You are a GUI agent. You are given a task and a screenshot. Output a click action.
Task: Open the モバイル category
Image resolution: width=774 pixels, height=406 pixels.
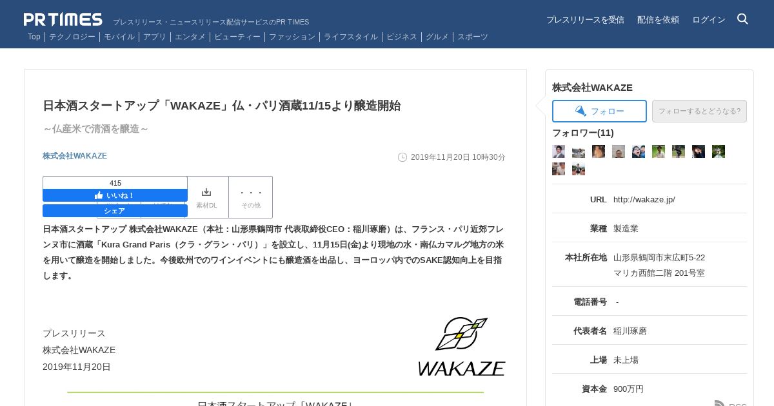point(119,37)
